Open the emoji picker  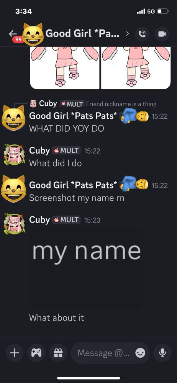click(140, 353)
